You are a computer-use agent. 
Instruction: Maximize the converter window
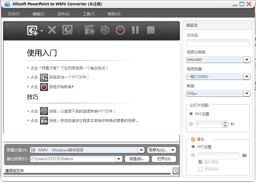point(242,4)
